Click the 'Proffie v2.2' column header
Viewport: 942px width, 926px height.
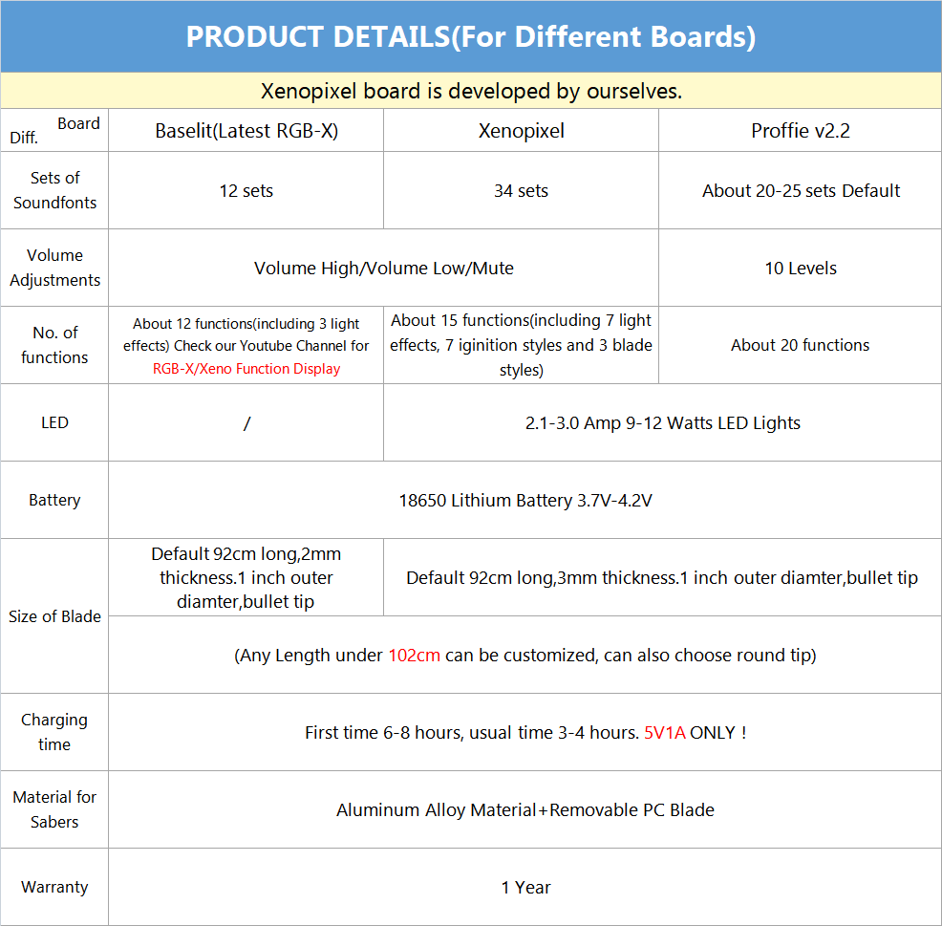(801, 130)
